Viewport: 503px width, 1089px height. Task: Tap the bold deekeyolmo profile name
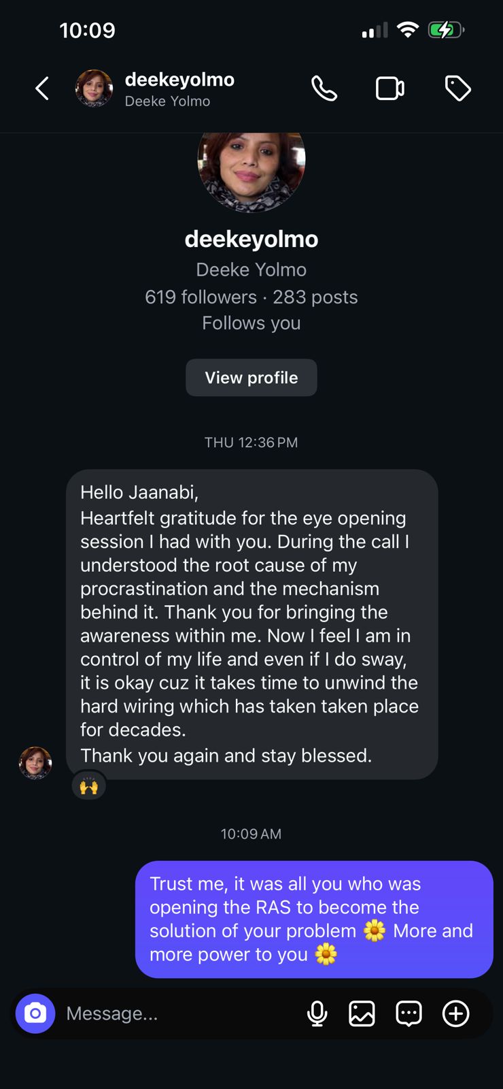pyautogui.click(x=252, y=239)
